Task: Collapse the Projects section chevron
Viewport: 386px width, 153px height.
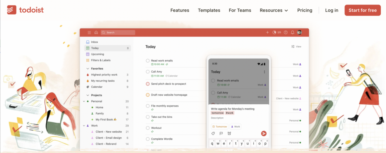Action: [x=87, y=95]
